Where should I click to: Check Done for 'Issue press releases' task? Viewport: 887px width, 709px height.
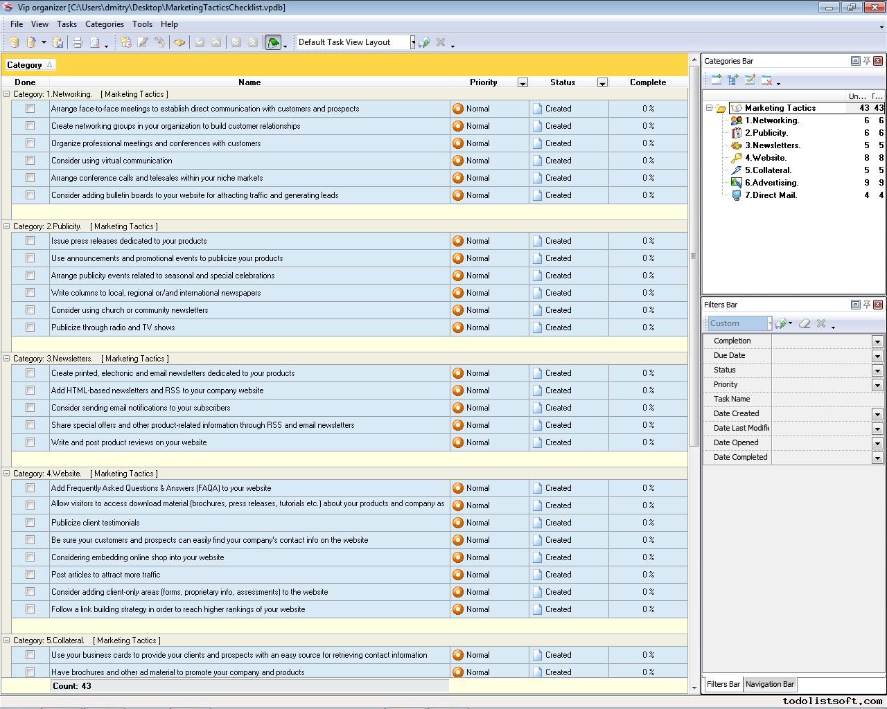tap(30, 241)
